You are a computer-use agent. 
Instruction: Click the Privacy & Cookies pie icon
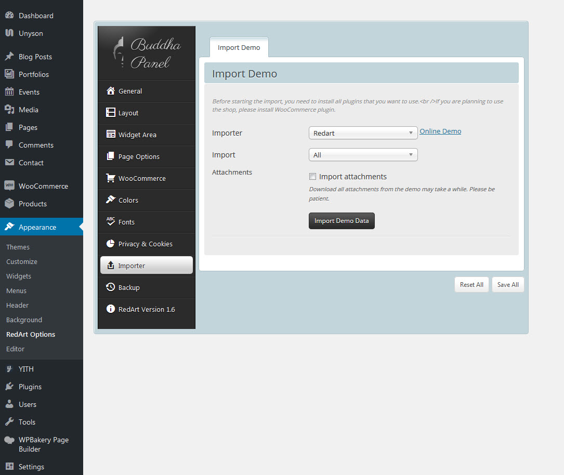click(x=110, y=244)
